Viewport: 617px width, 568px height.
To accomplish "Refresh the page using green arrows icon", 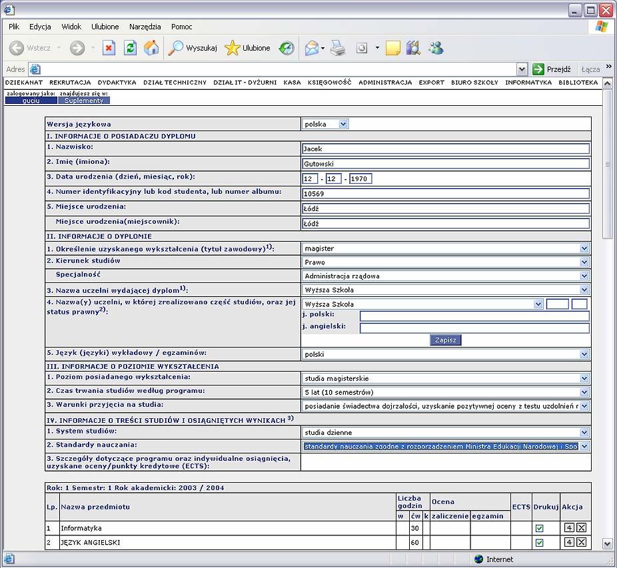I will click(130, 48).
